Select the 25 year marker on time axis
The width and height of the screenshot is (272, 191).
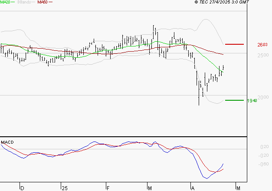pos(64,188)
